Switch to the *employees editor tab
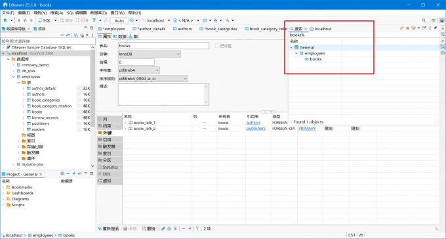Viewport: 446px width, 239px height. click(x=111, y=29)
